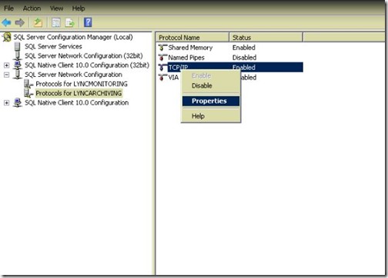Image resolution: width=388 pixels, height=278 pixels.
Task: Click the blue Help question mark icon
Action: coord(88,22)
